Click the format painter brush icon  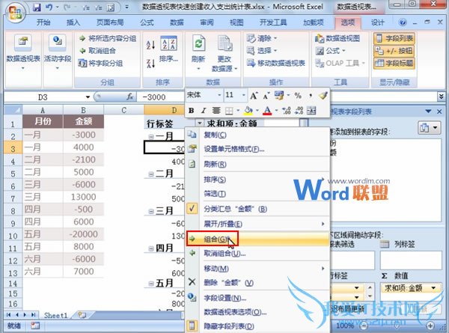pyautogui.click(x=323, y=95)
